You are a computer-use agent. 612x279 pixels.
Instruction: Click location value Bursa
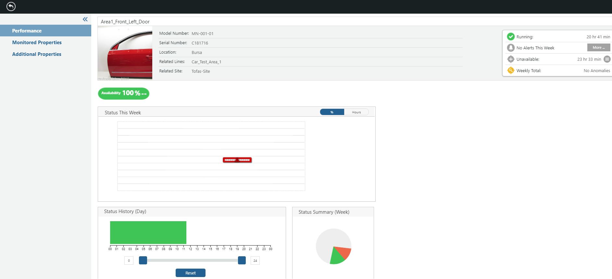tap(197, 52)
